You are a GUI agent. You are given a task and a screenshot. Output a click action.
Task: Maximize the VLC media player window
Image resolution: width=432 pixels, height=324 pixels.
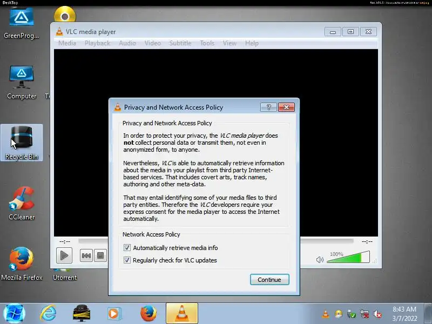click(350, 32)
